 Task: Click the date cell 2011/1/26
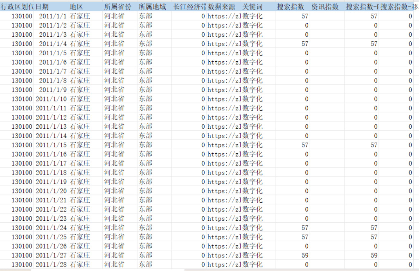pyautogui.click(x=51, y=246)
